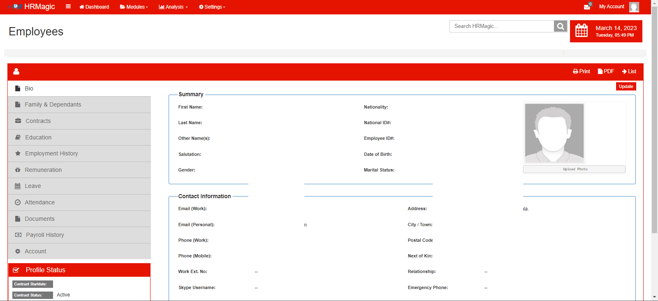Click the Upload Photo button
The height and width of the screenshot is (301, 658).
(x=574, y=169)
